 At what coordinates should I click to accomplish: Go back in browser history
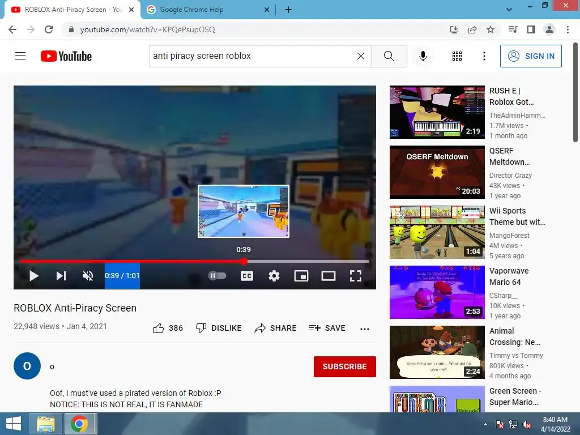(12, 29)
